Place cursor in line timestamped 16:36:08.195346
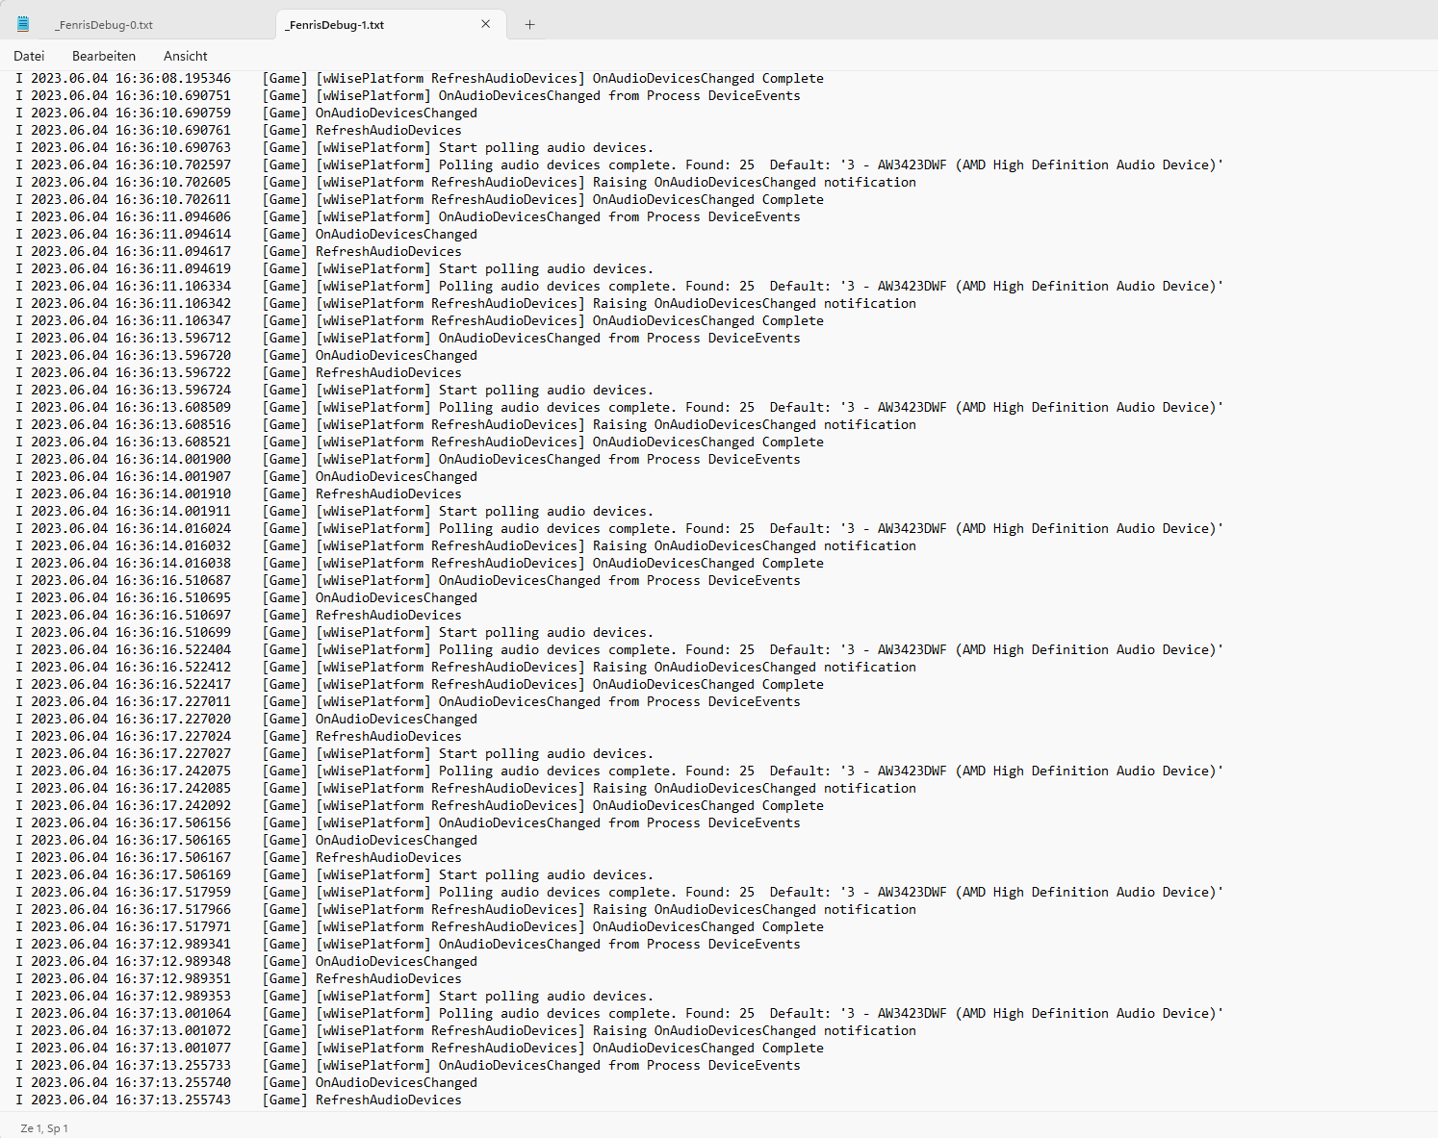The image size is (1438, 1138). point(420,79)
